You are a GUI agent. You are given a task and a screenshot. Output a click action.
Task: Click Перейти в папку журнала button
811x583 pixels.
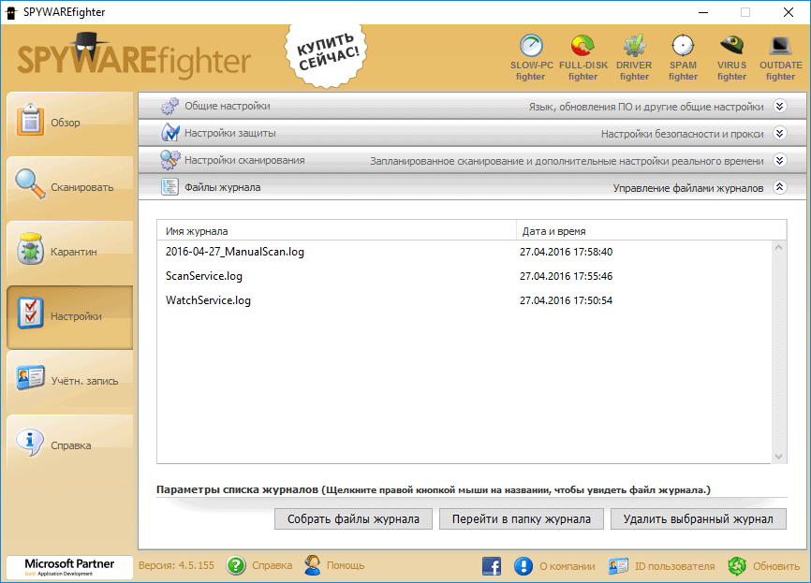pos(522,519)
